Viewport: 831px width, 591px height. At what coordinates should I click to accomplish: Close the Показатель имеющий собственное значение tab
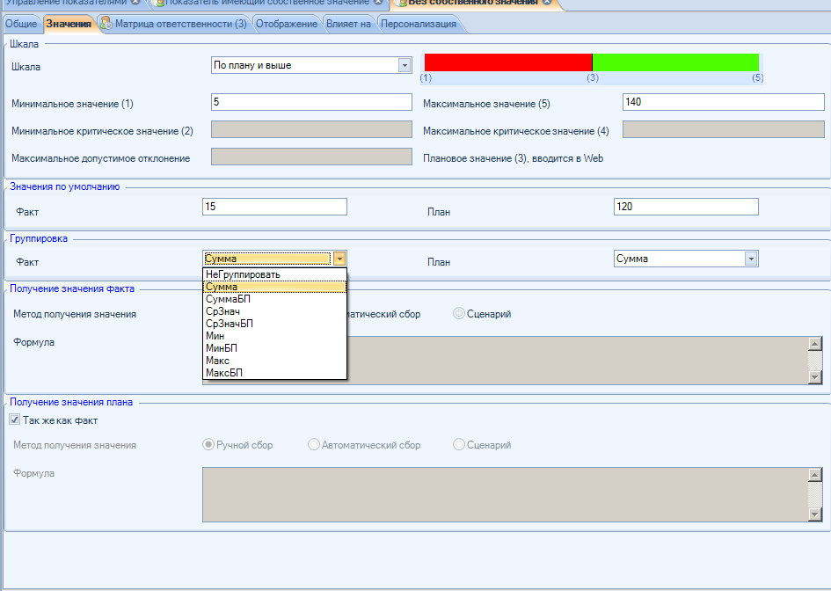click(x=377, y=2)
